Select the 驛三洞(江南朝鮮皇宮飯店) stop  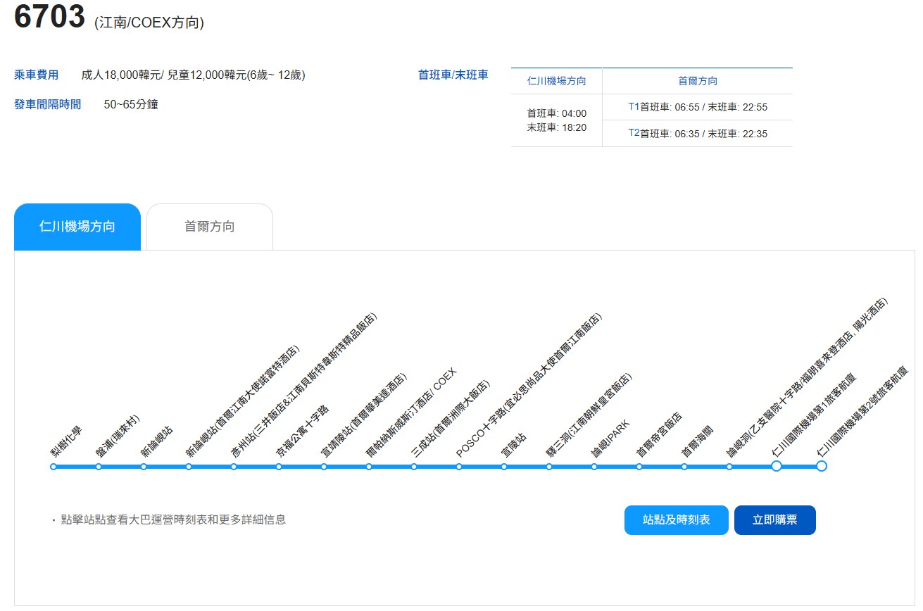550,466
